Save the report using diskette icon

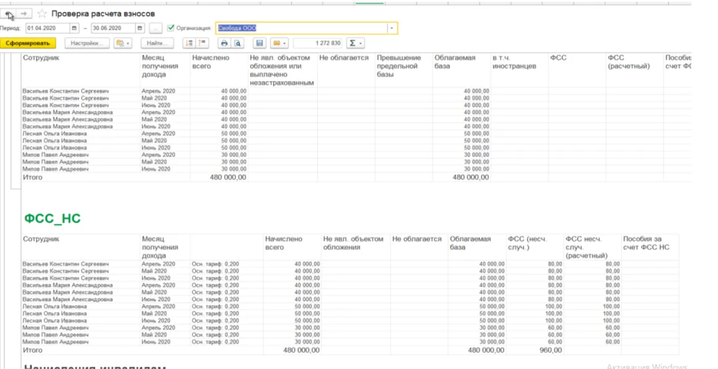[259, 43]
